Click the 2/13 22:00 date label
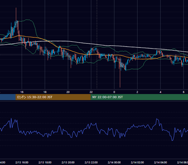Viewport: 188px width, 165px height. click(x=91, y=162)
